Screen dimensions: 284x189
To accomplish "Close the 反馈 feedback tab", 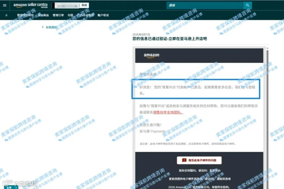I will tap(16, 187).
